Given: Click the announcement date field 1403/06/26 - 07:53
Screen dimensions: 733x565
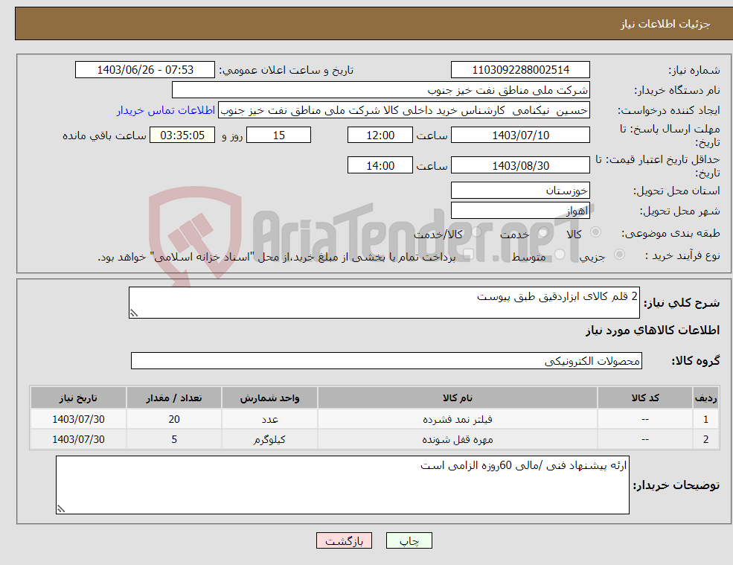Looking at the screenshot, I should pos(145,70).
